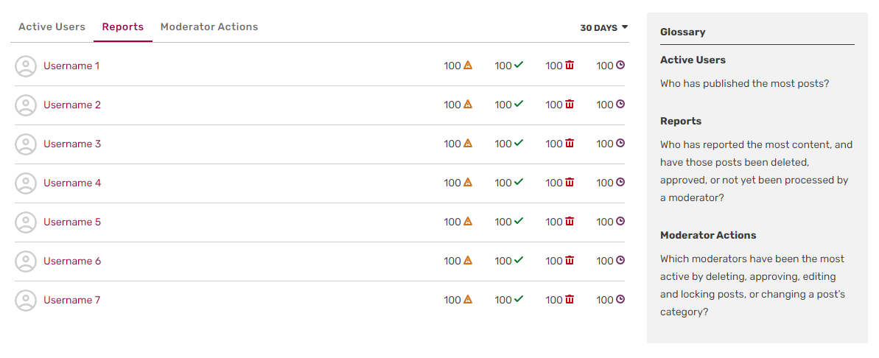Viewport: 879px width, 358px height.
Task: Click the clock icon in Username 1 row
Action: (620, 66)
